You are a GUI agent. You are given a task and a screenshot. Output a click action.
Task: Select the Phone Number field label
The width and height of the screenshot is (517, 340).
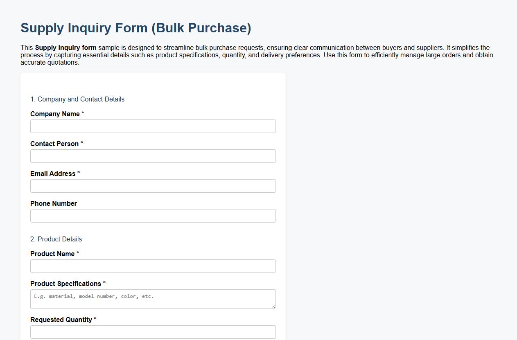53,203
